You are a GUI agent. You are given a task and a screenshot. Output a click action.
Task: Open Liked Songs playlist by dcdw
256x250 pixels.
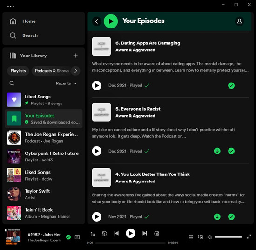click(x=44, y=175)
